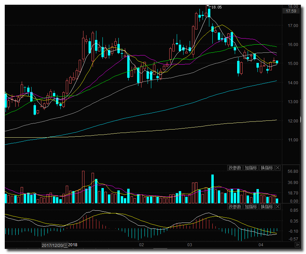Click the 04 month marker on time axis
The height and width of the screenshot is (254, 306).
261,245
